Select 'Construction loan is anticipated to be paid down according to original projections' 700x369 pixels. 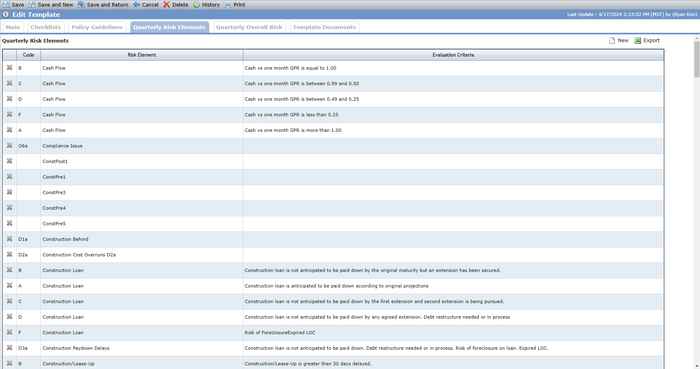(337, 286)
